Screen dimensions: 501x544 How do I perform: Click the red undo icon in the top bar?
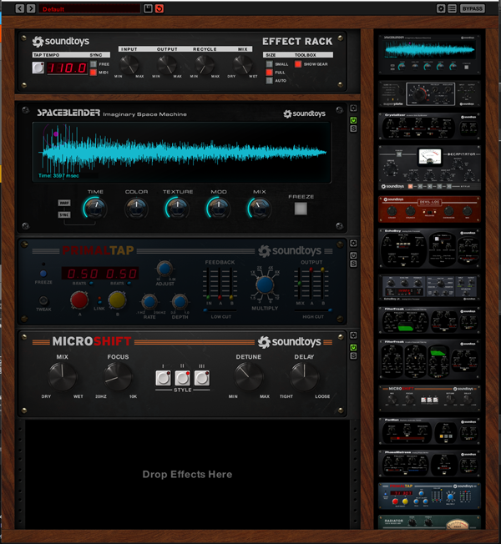coord(159,8)
